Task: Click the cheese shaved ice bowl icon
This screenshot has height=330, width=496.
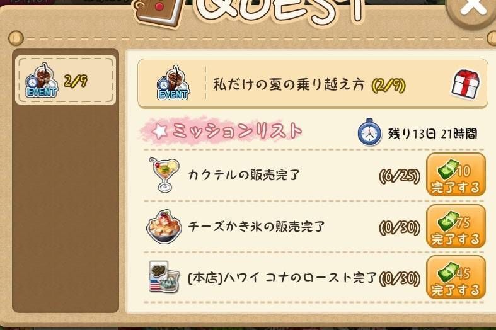Action: tap(164, 227)
